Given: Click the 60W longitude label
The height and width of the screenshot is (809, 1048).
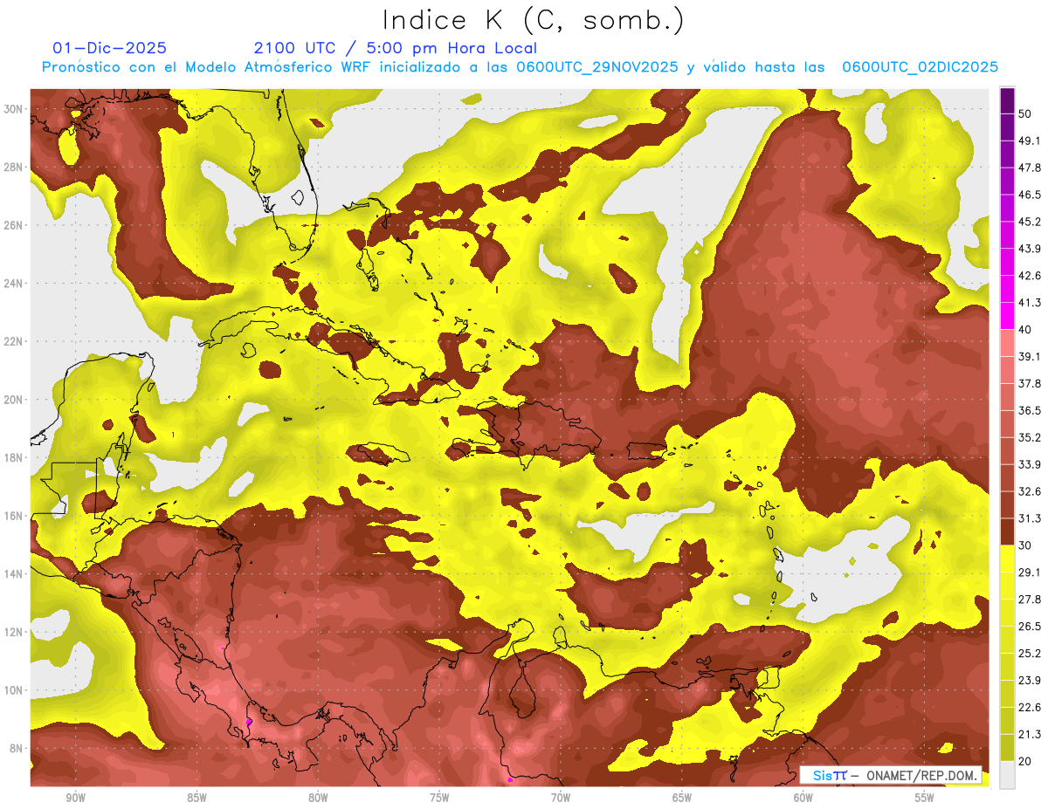Looking at the screenshot, I should tap(803, 798).
